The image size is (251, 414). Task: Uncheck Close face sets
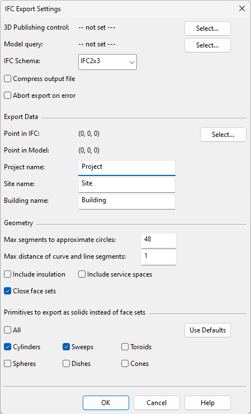click(8, 291)
